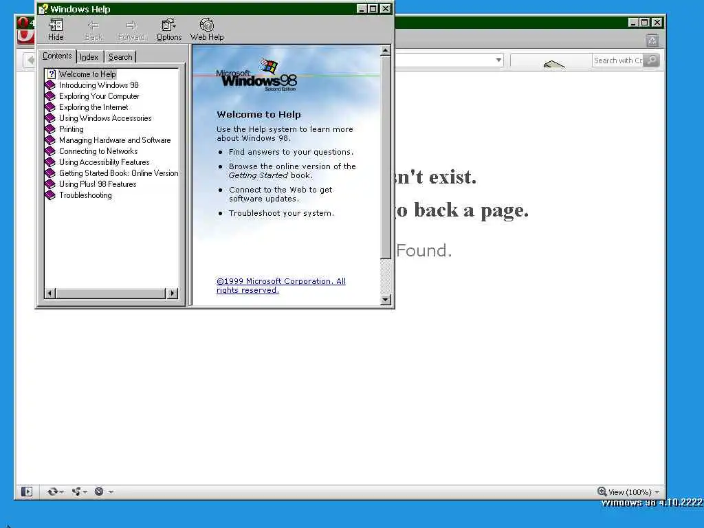
Task: Switch to the Index tab
Action: point(89,57)
